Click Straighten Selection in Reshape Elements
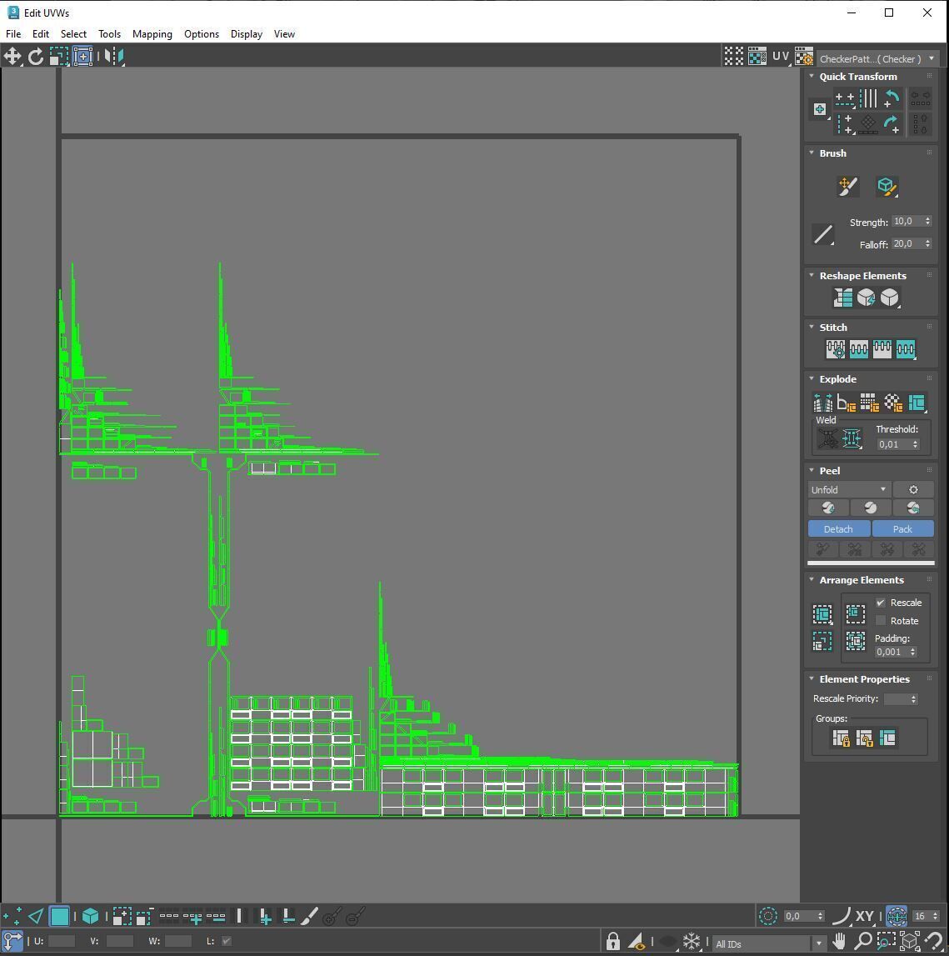The width and height of the screenshot is (949, 956). click(843, 298)
